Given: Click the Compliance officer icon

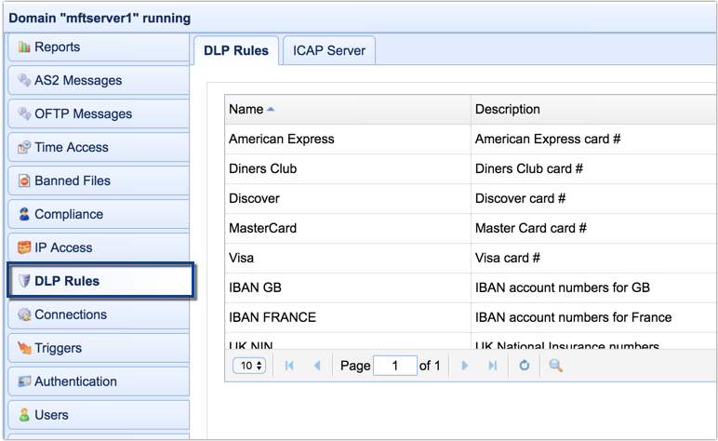Looking at the screenshot, I should (24, 214).
